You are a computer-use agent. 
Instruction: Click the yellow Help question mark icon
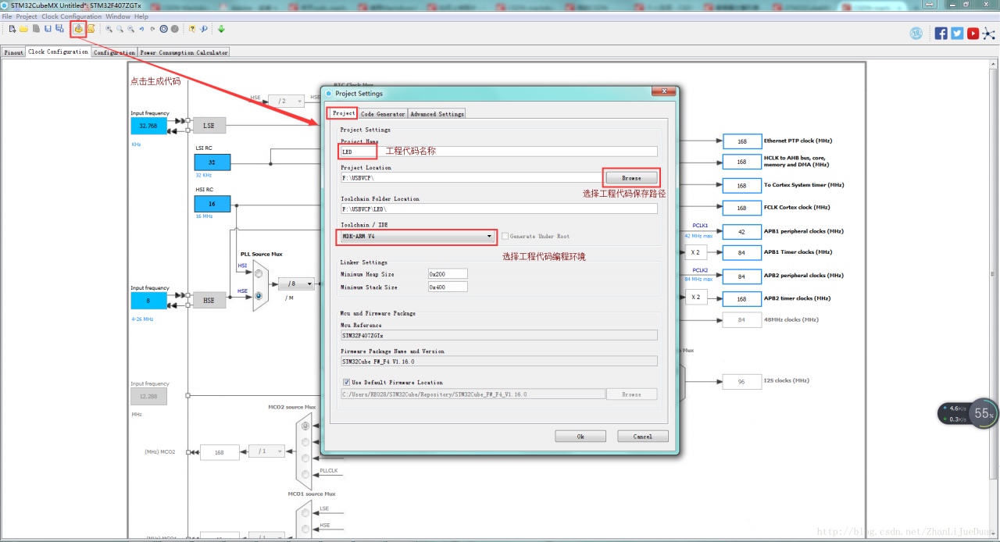click(x=192, y=29)
